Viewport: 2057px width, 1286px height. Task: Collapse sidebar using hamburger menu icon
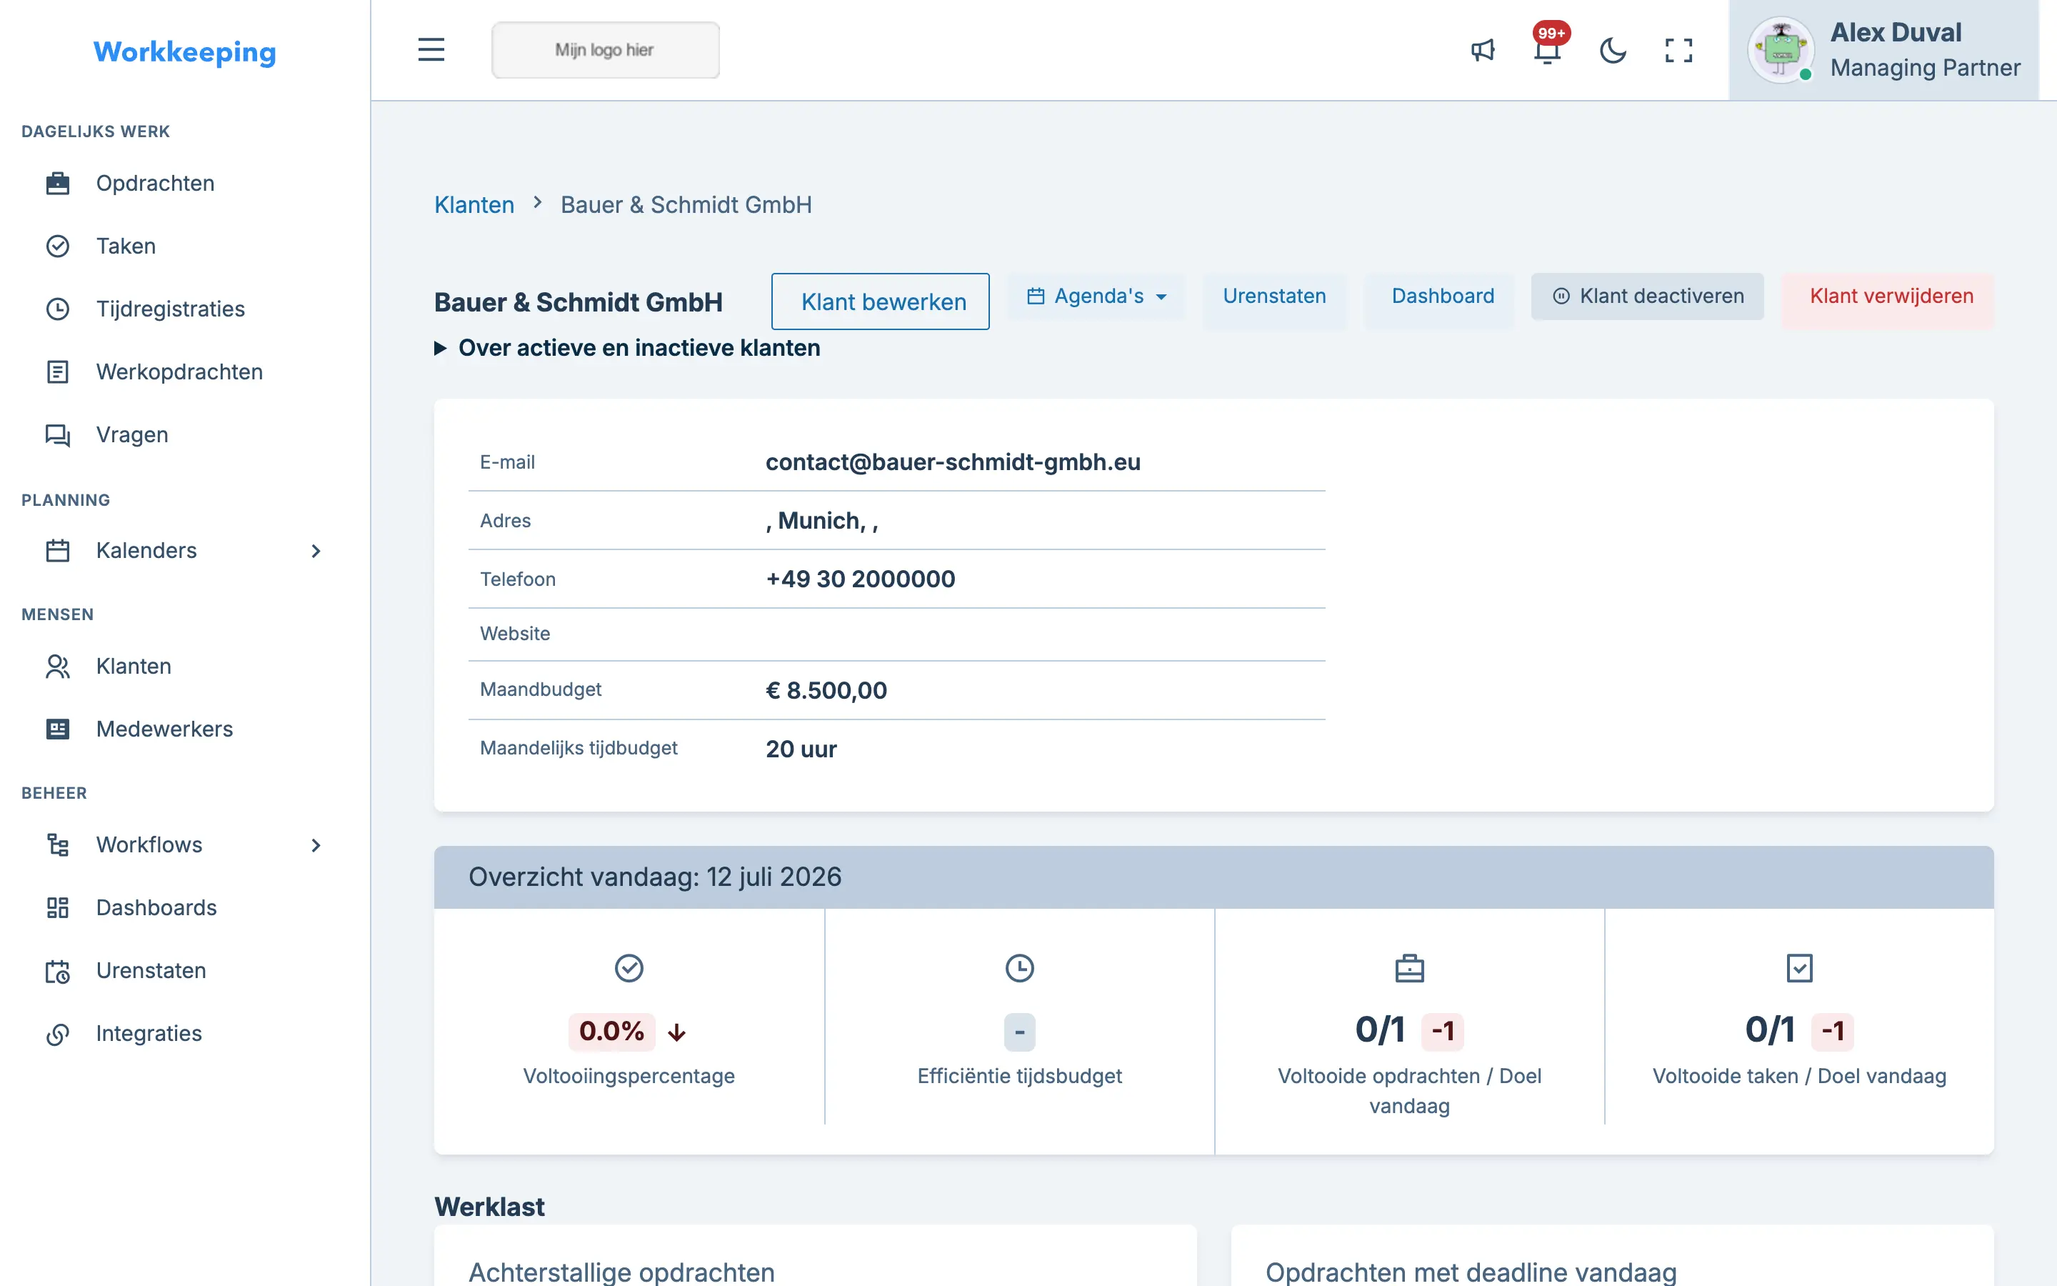431,50
